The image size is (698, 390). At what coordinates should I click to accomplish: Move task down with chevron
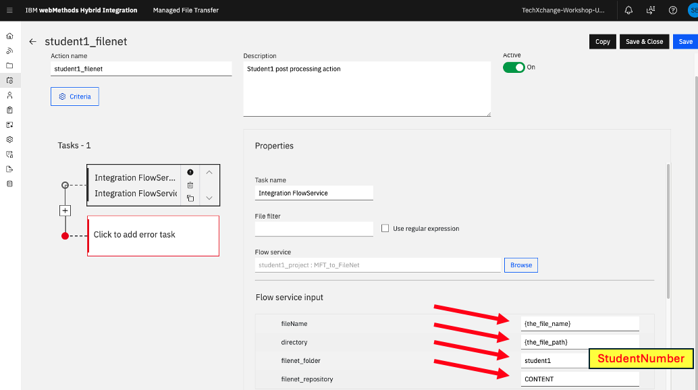[209, 198]
